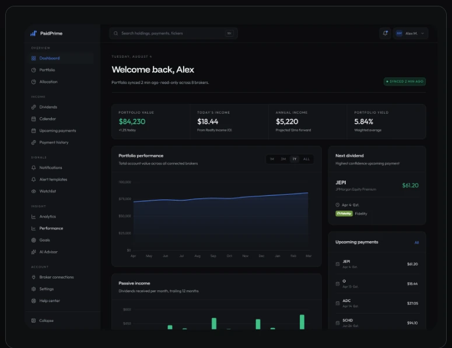
Task: Click the $18.44 today's income value
Action: point(208,122)
